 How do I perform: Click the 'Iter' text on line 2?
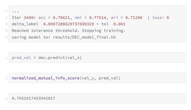pyautogui.click(x=17, y=18)
